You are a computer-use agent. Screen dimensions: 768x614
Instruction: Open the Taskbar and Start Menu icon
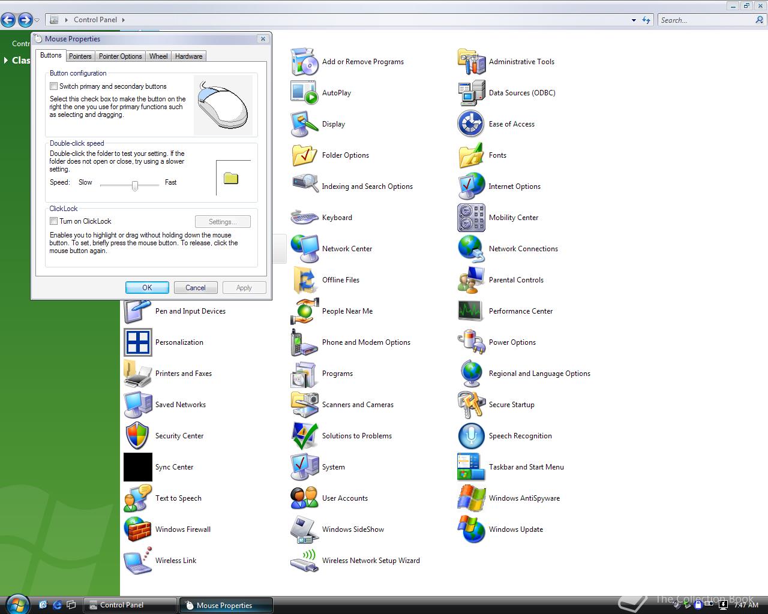(472, 467)
